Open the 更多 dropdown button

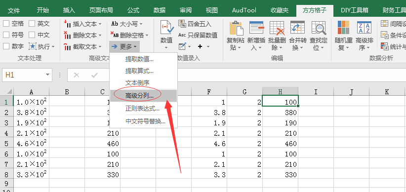click(124, 46)
